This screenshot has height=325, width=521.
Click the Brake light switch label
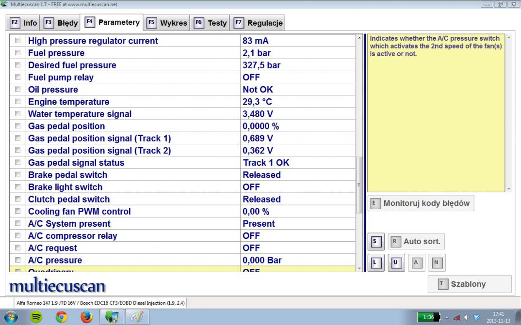(x=65, y=187)
